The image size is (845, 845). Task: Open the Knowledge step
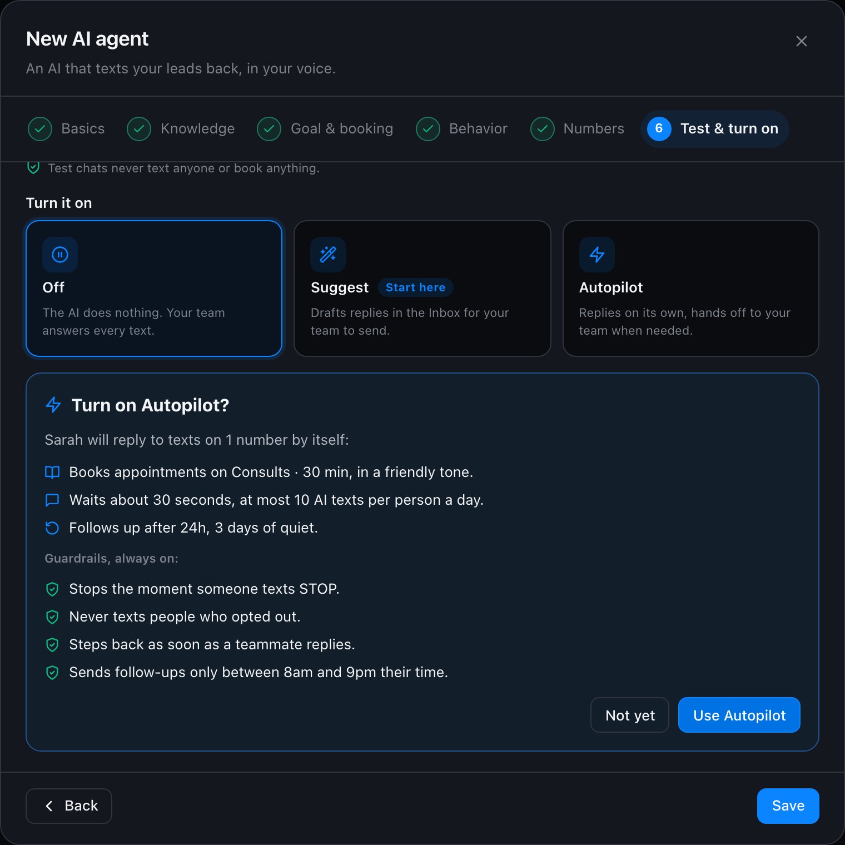pos(181,129)
